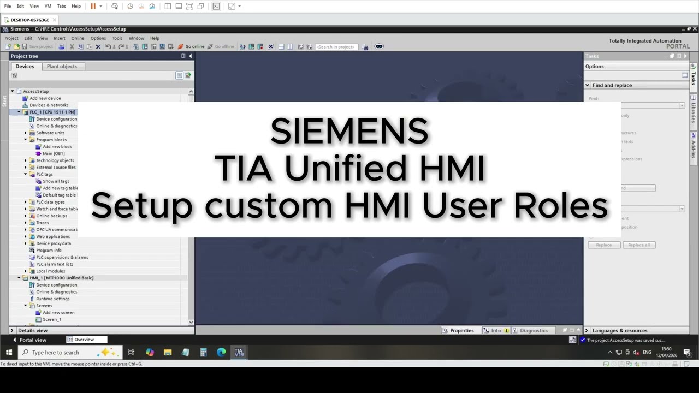Viewport: 699px width, 393px height.
Task: Open the Info inspector tab
Action: click(496, 330)
